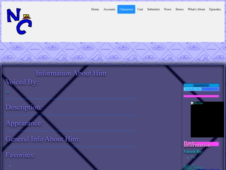Click the 'Appearance:' infobox header bar
This screenshot has width=226, height=170.
(201, 85)
